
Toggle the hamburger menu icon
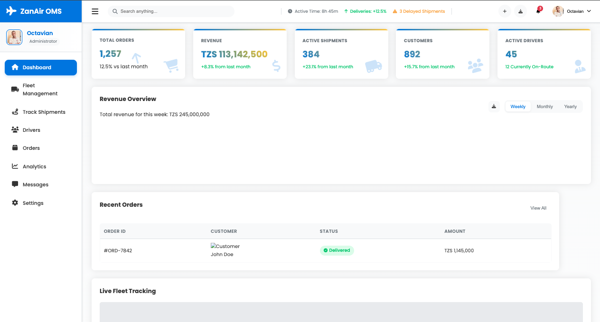[95, 11]
